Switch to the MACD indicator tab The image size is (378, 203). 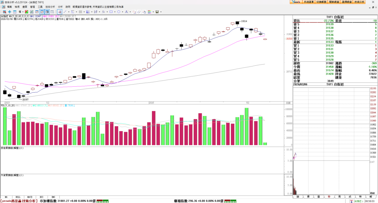coord(30,197)
